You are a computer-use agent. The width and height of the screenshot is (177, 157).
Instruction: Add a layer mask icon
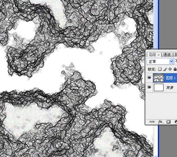coord(168,122)
